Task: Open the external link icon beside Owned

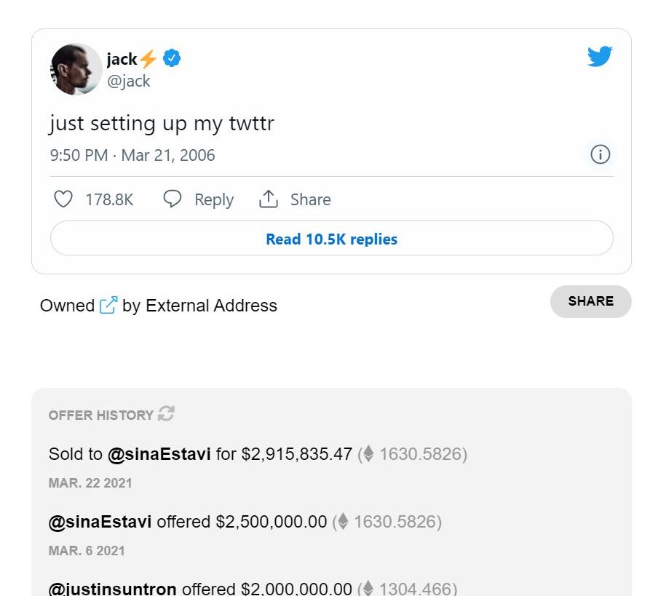Action: click(x=108, y=306)
